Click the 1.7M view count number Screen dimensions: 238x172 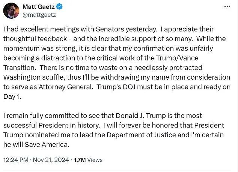click(x=80, y=160)
